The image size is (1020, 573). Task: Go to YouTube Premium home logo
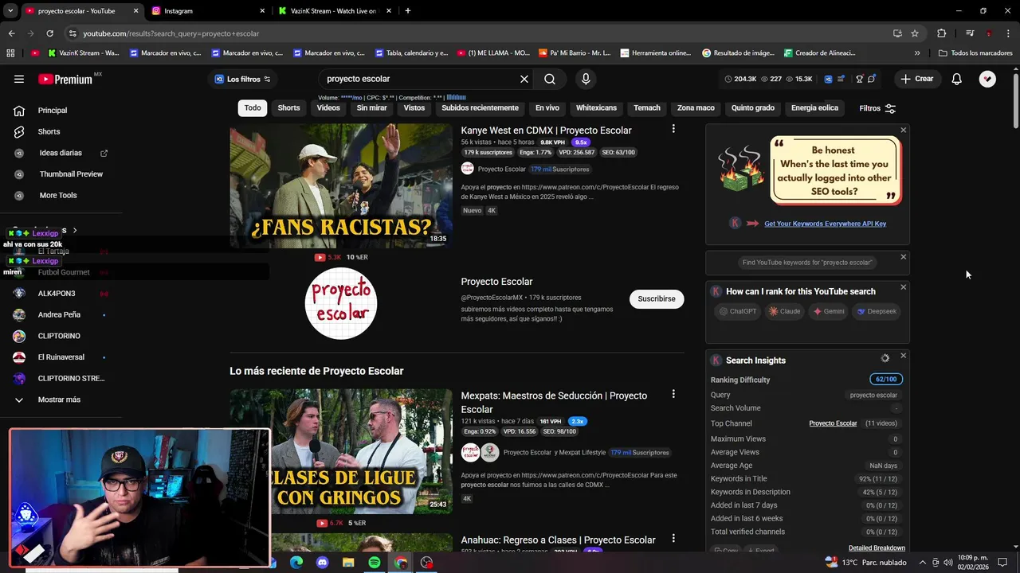(65, 79)
